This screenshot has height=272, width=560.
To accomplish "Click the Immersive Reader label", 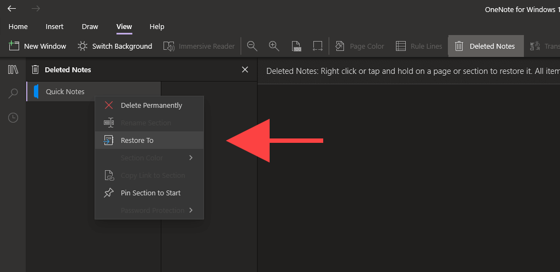I will point(207,47).
